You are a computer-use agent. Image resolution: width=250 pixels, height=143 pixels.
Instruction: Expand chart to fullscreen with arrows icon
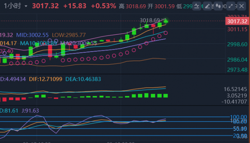[x=231, y=6]
